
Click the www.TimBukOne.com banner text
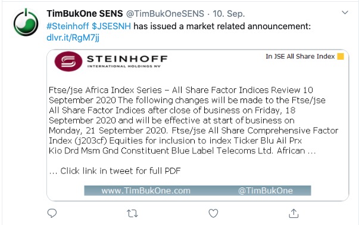pyautogui.click(x=146, y=190)
